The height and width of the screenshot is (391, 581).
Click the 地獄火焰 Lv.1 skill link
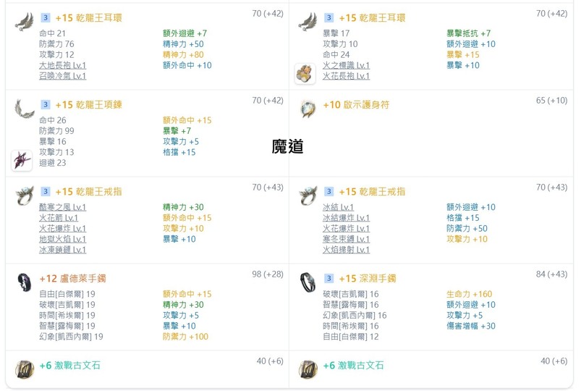coord(62,239)
